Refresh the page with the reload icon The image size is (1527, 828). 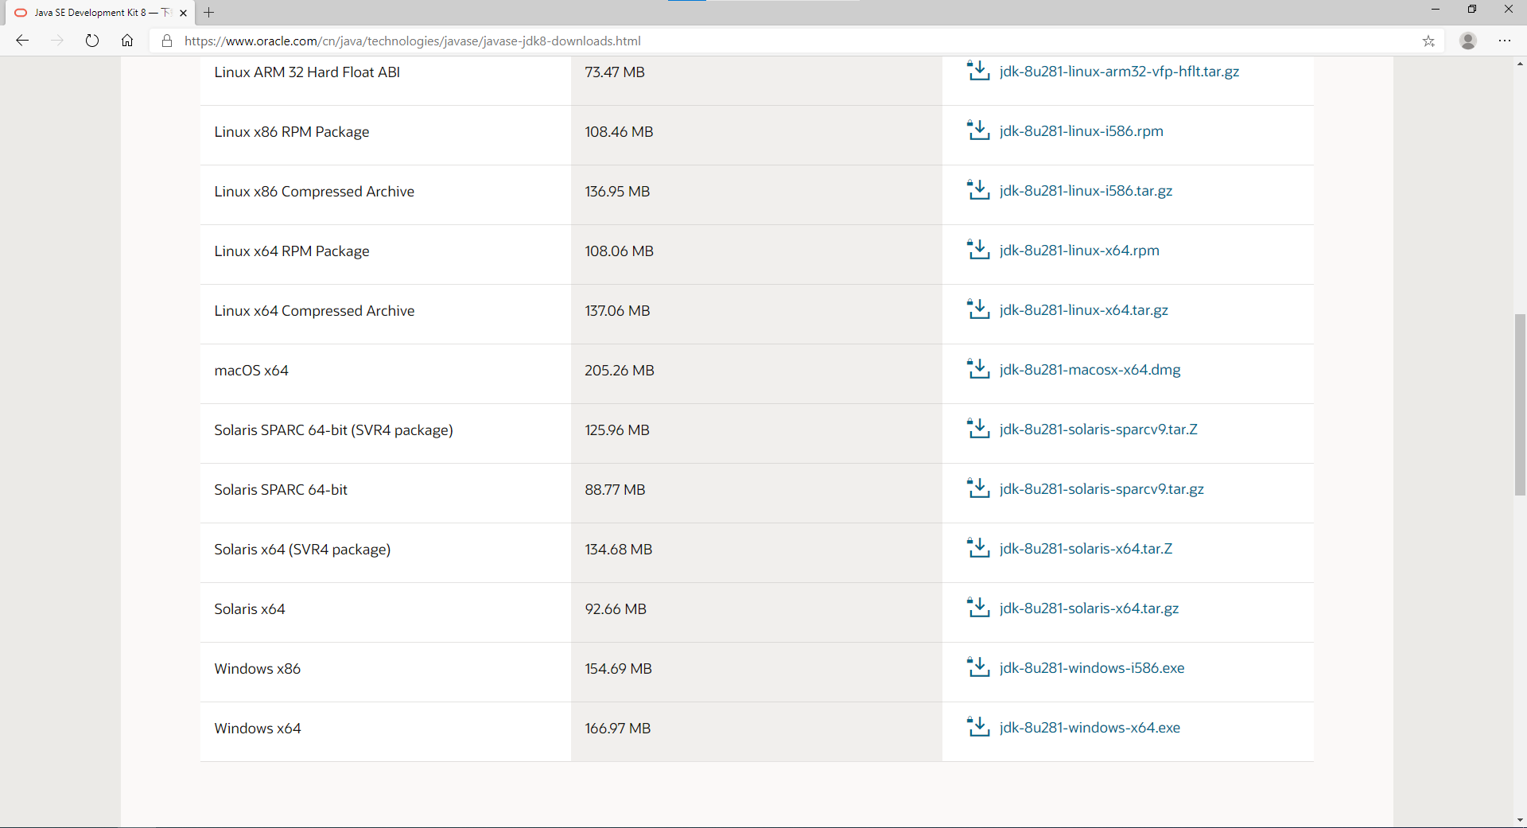click(x=92, y=41)
